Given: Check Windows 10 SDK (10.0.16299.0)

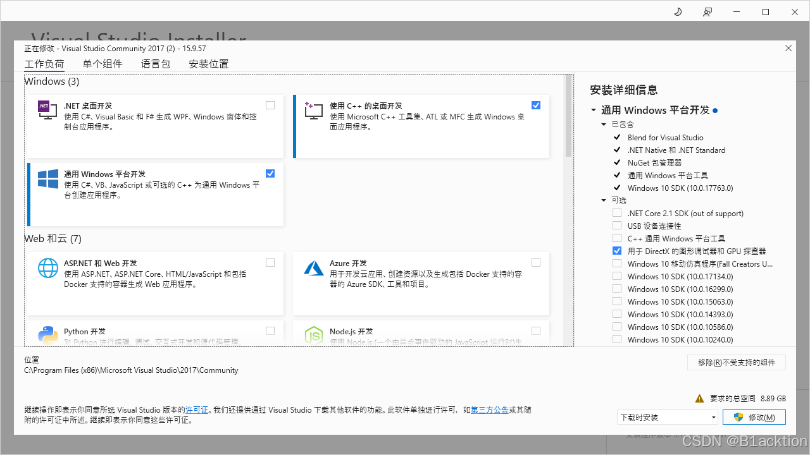Looking at the screenshot, I should click(x=617, y=289).
